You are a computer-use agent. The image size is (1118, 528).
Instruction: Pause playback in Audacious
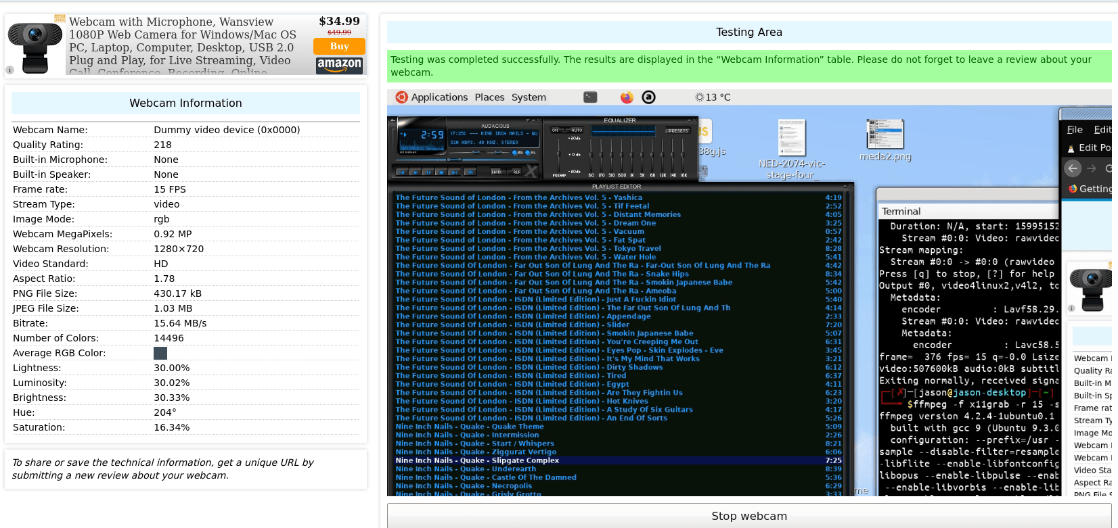point(428,172)
